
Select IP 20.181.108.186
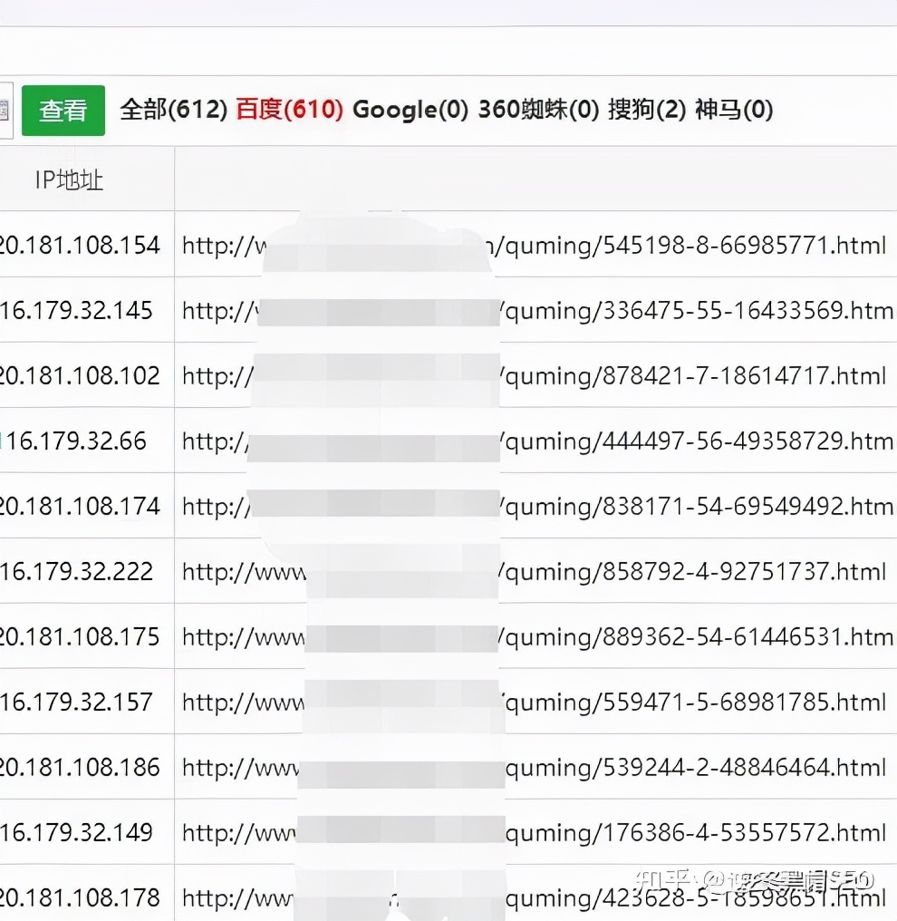pyautogui.click(x=80, y=767)
